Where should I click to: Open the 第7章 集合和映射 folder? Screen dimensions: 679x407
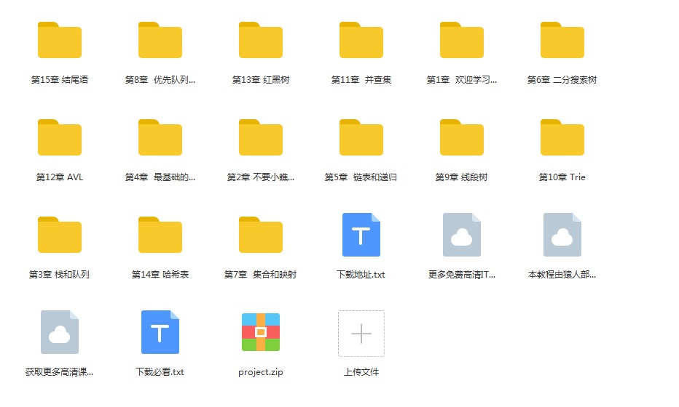[261, 235]
